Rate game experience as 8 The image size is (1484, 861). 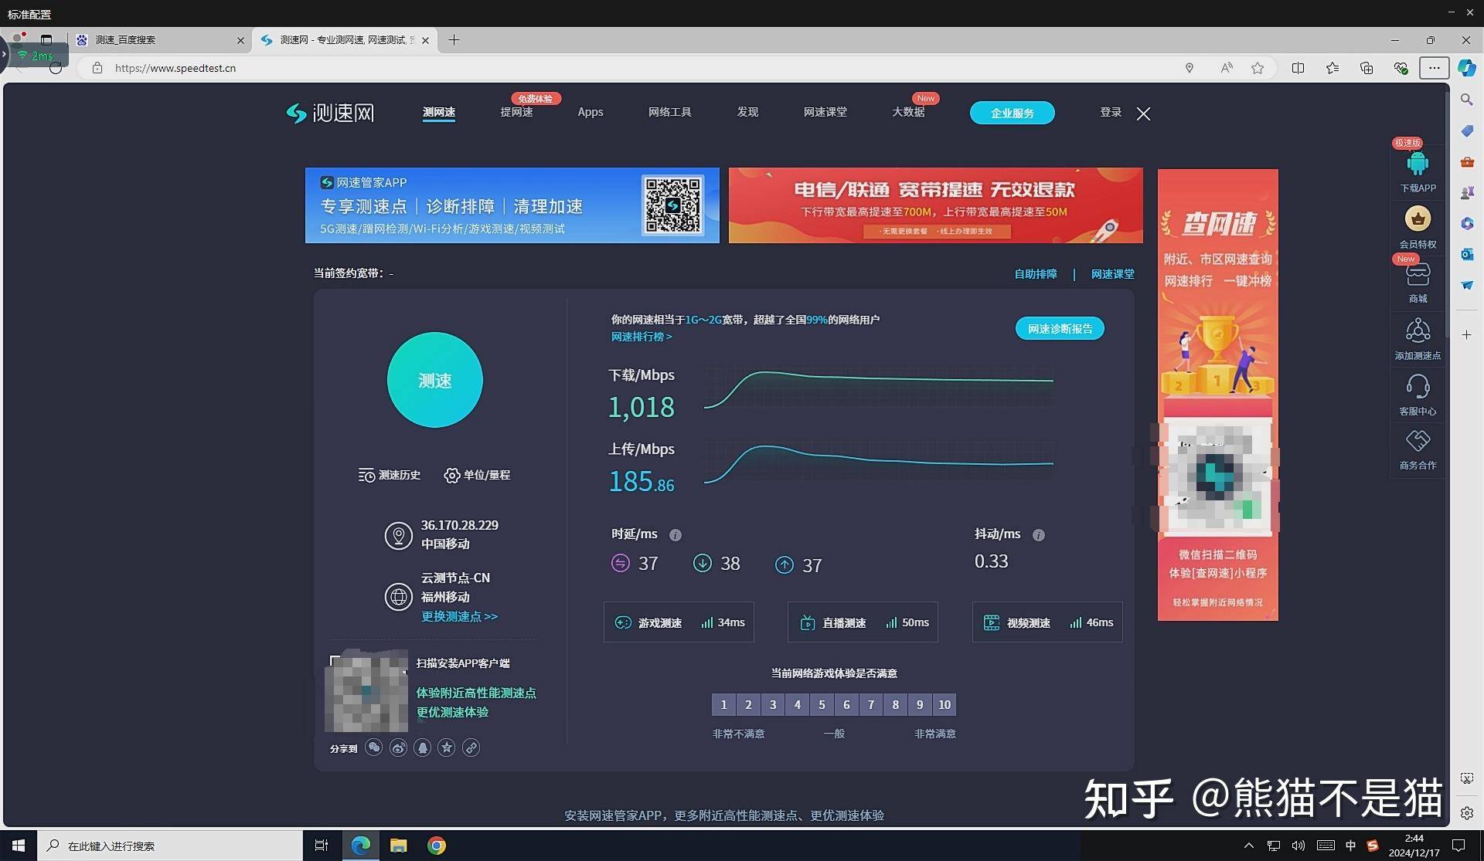(896, 704)
